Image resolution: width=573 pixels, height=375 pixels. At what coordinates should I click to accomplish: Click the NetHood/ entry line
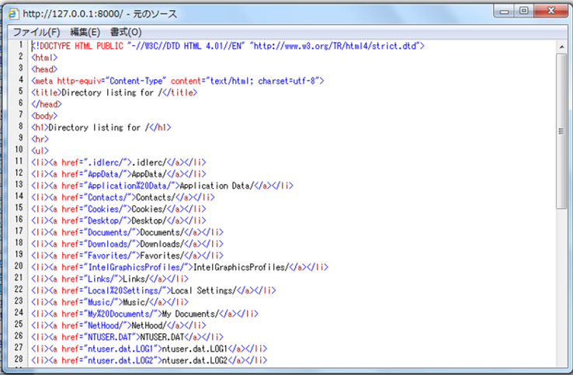(118, 326)
